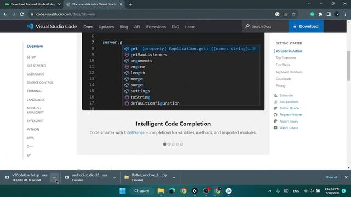Open the Chrome profile avatar
Viewport: 351px width, 197px height.
coord(337,14)
